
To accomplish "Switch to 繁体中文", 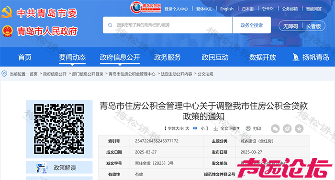I will pyautogui.click(x=204, y=9).
